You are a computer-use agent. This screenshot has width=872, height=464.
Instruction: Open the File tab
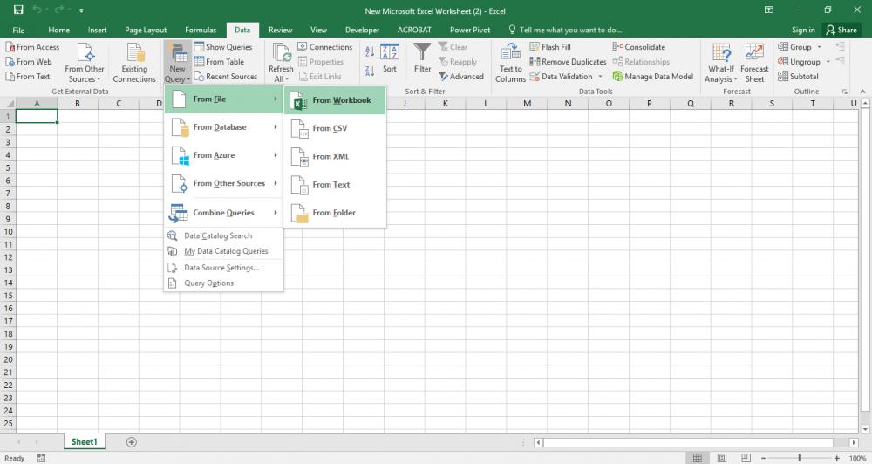coord(18,30)
